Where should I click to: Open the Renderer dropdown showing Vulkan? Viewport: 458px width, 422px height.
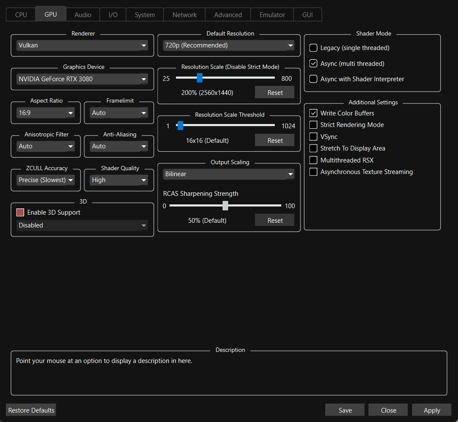pos(82,45)
